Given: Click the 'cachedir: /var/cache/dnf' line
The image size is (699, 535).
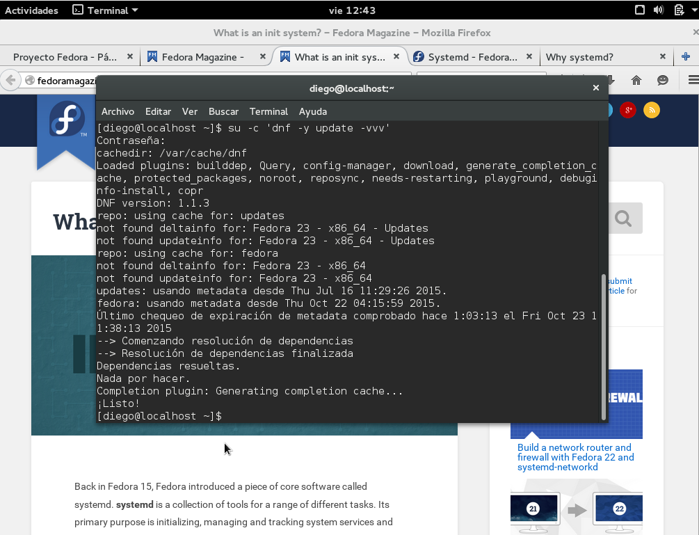Looking at the screenshot, I should pyautogui.click(x=172, y=153).
